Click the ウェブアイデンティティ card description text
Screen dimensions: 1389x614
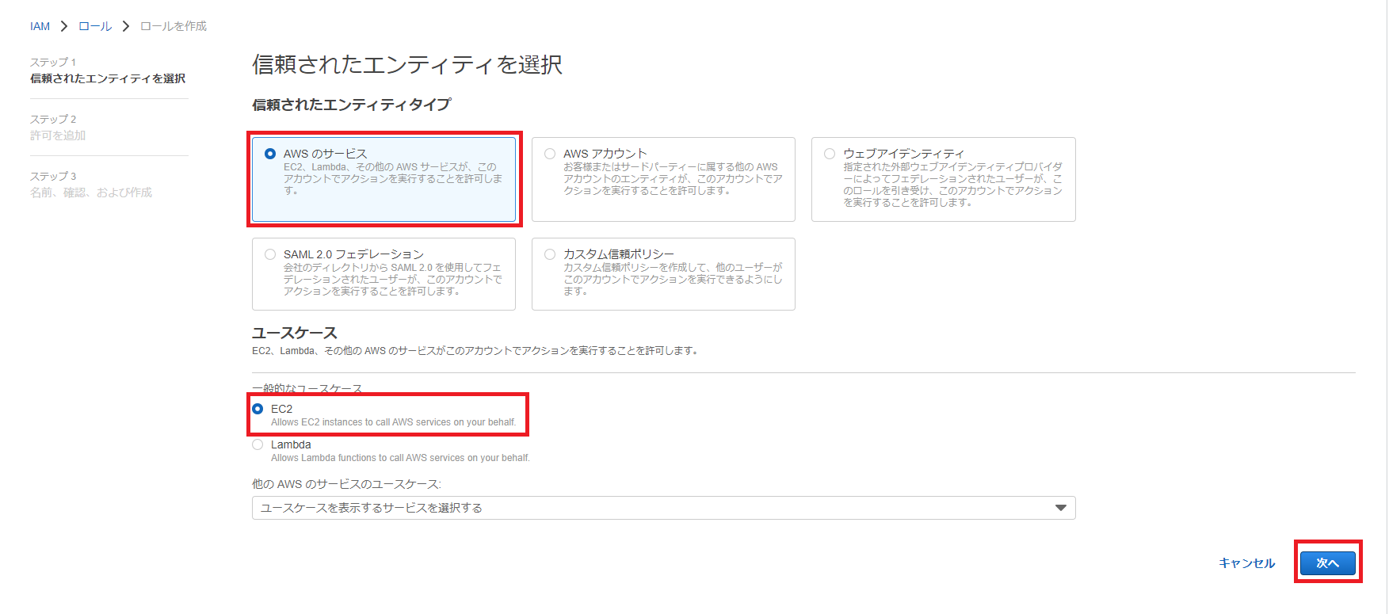952,185
